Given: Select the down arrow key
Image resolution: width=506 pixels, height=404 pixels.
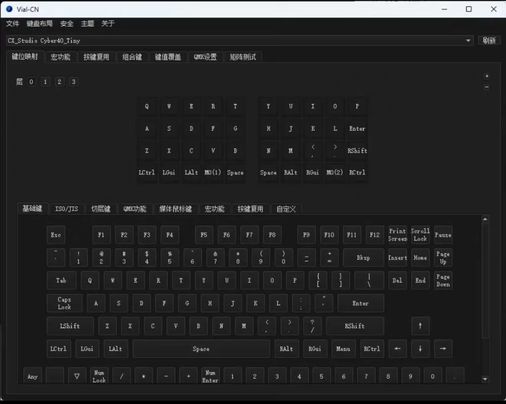Looking at the screenshot, I should coord(420,349).
